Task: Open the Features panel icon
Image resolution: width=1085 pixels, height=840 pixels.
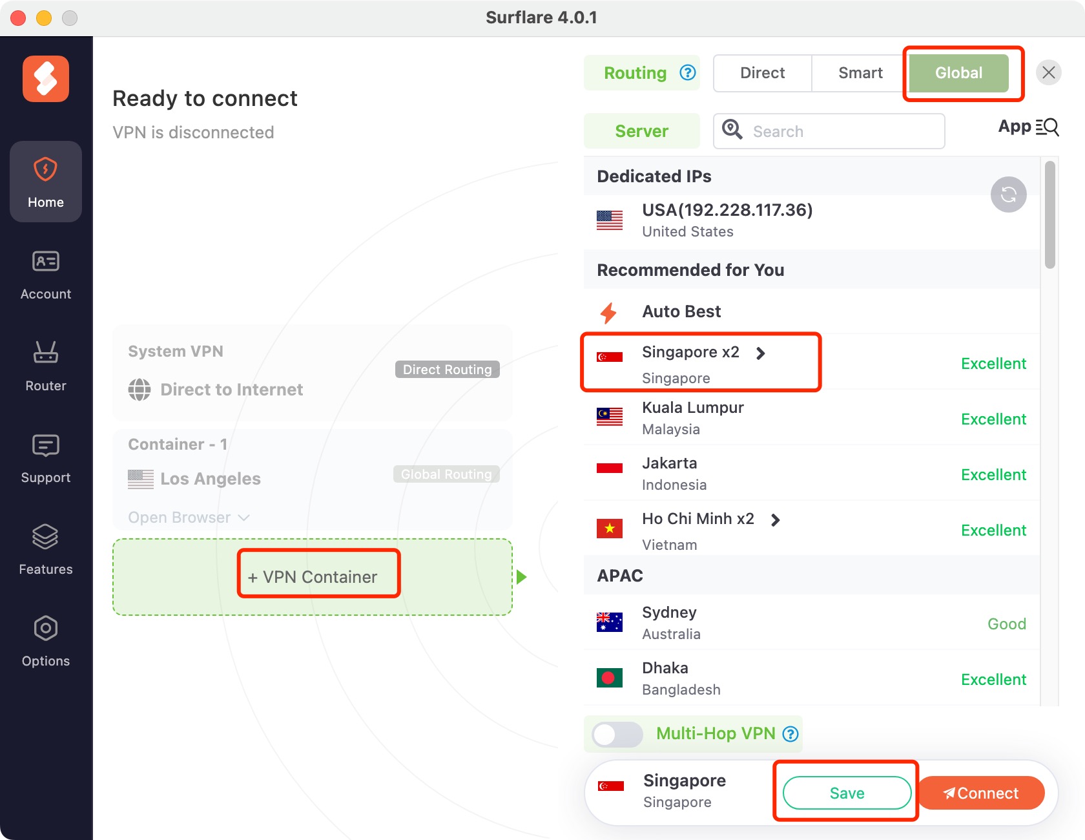Action: [x=45, y=547]
